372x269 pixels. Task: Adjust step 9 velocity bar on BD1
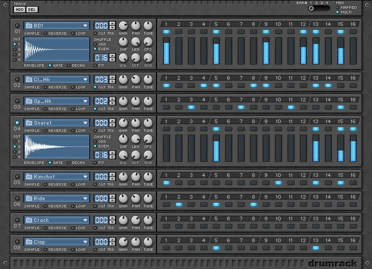coord(266,51)
